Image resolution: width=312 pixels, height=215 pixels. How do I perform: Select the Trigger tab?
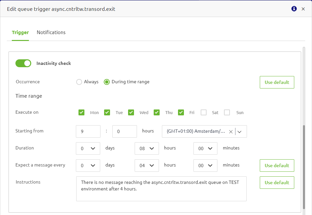20,32
